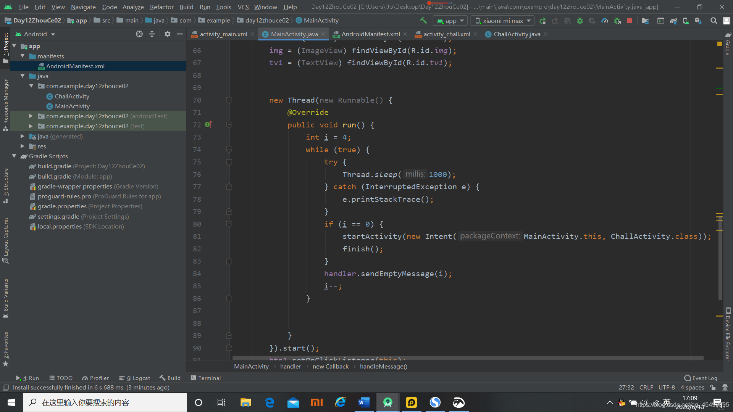Open Project Structure icon
Screen dimensions: 733x412
click(645, 21)
